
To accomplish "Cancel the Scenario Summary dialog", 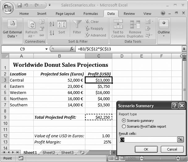I will coord(172,149).
